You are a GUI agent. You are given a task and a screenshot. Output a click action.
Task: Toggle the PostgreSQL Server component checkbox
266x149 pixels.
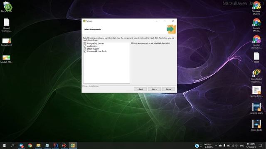[x=85, y=43]
